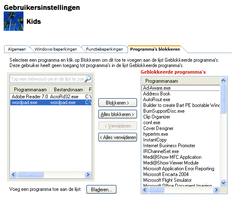
Task: Select Builder to create Bart PE entry
Action: point(181,105)
